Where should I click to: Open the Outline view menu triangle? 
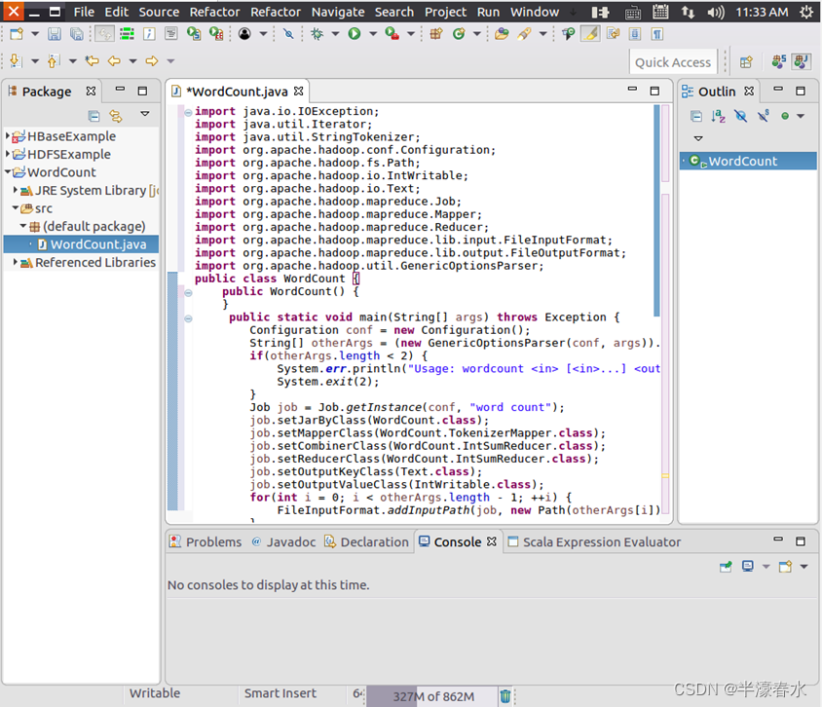(698, 138)
